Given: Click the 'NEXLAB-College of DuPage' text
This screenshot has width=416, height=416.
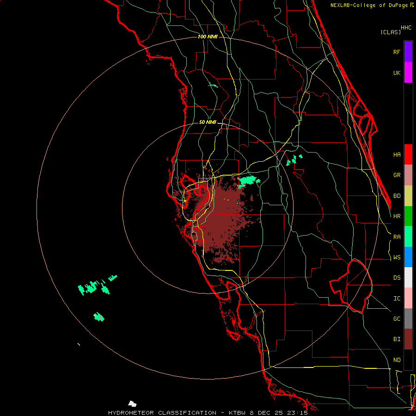Looking at the screenshot, I should 370,5.
